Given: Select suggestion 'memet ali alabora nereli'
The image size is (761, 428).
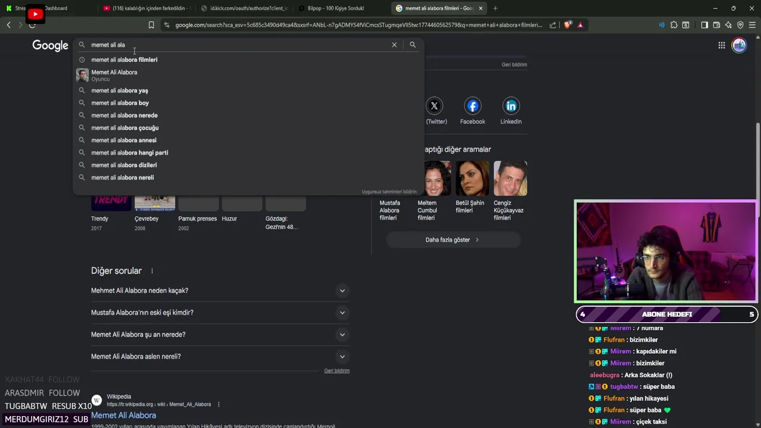Looking at the screenshot, I should pos(249,178).
